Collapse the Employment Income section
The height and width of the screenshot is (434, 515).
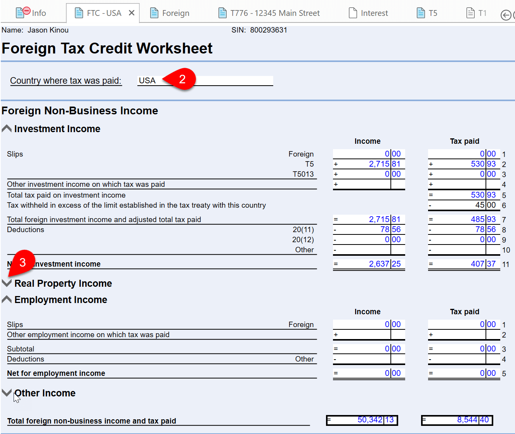coord(6,299)
